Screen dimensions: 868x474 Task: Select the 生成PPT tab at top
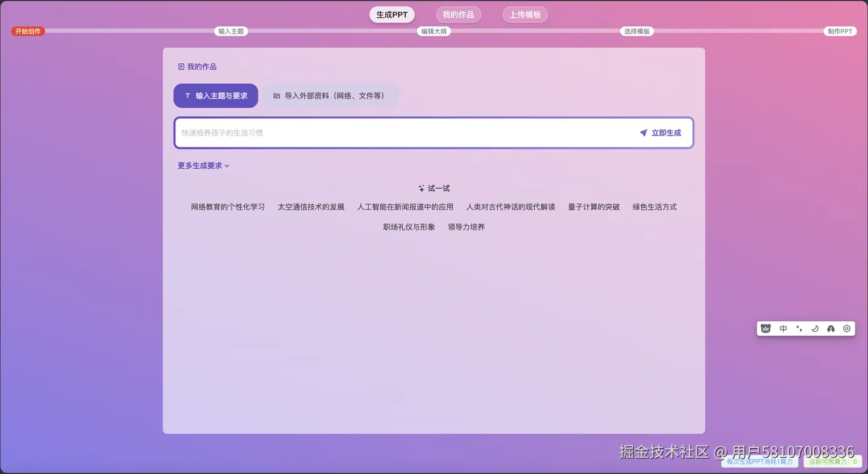(x=391, y=14)
